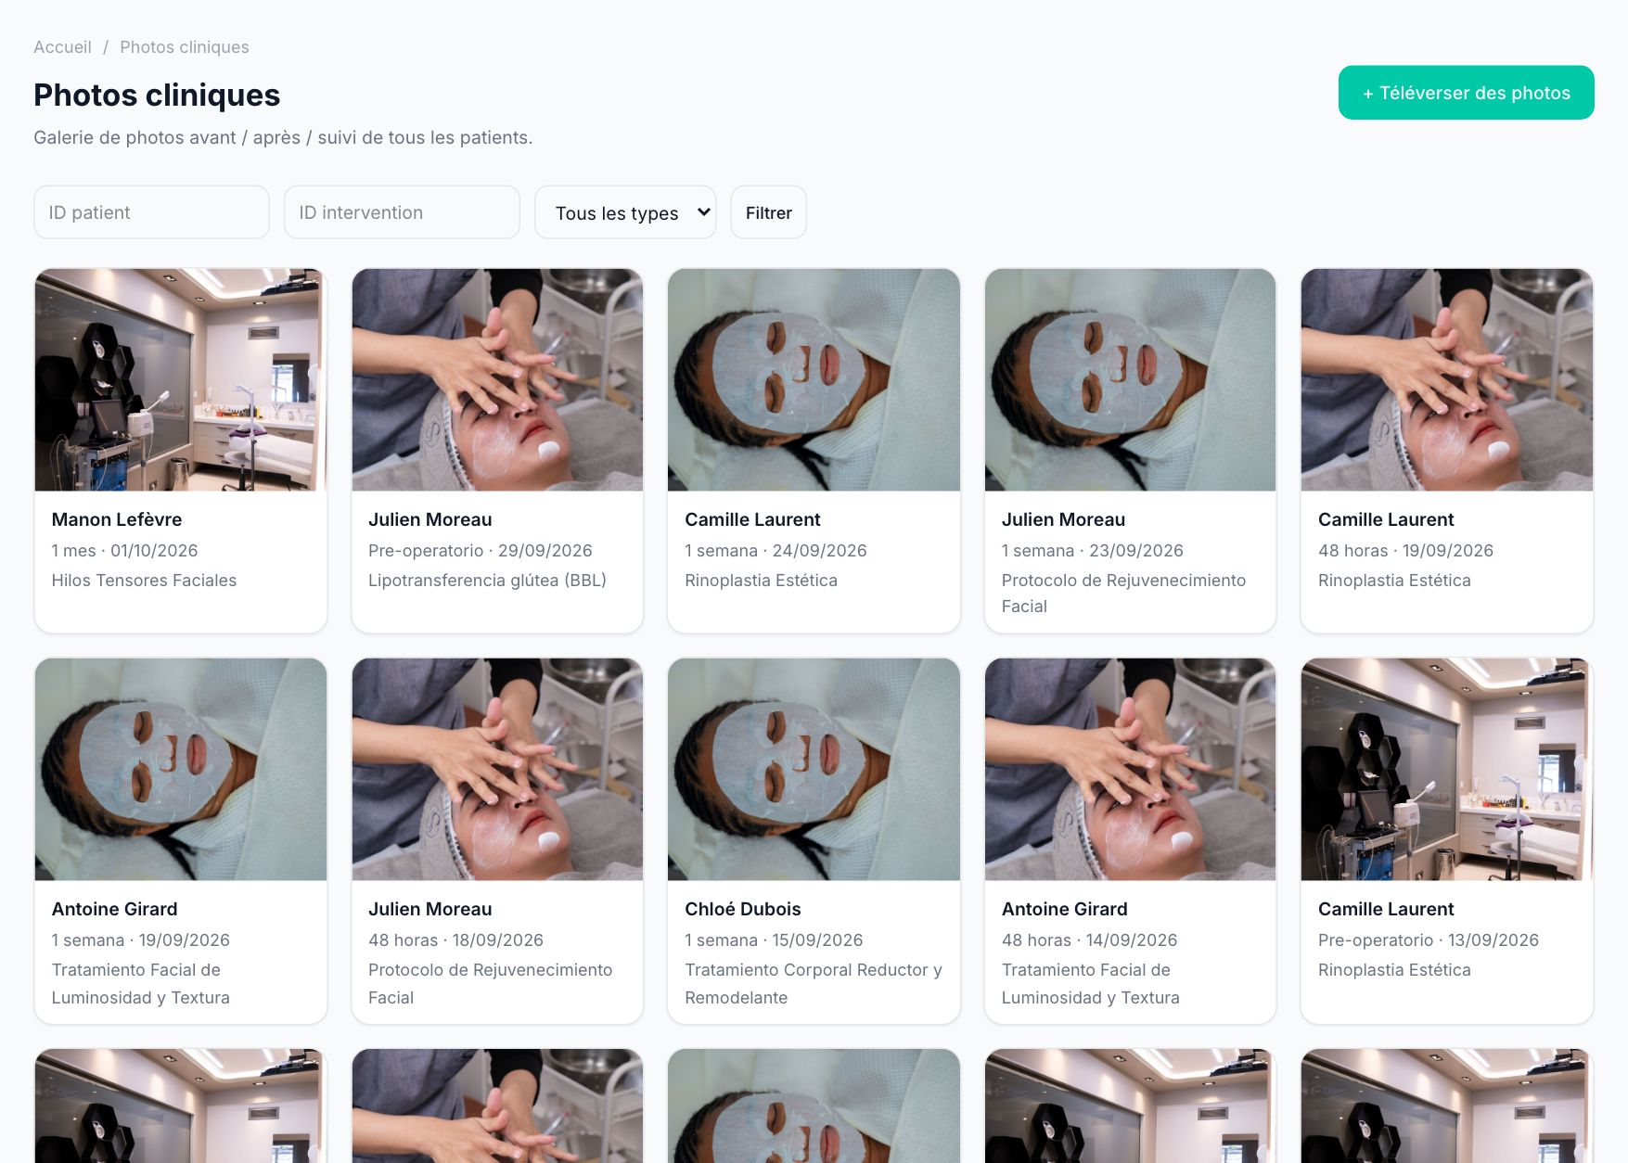The image size is (1628, 1163).
Task: Click the Lipotransferencia glútea (BBL) label
Action: (487, 581)
